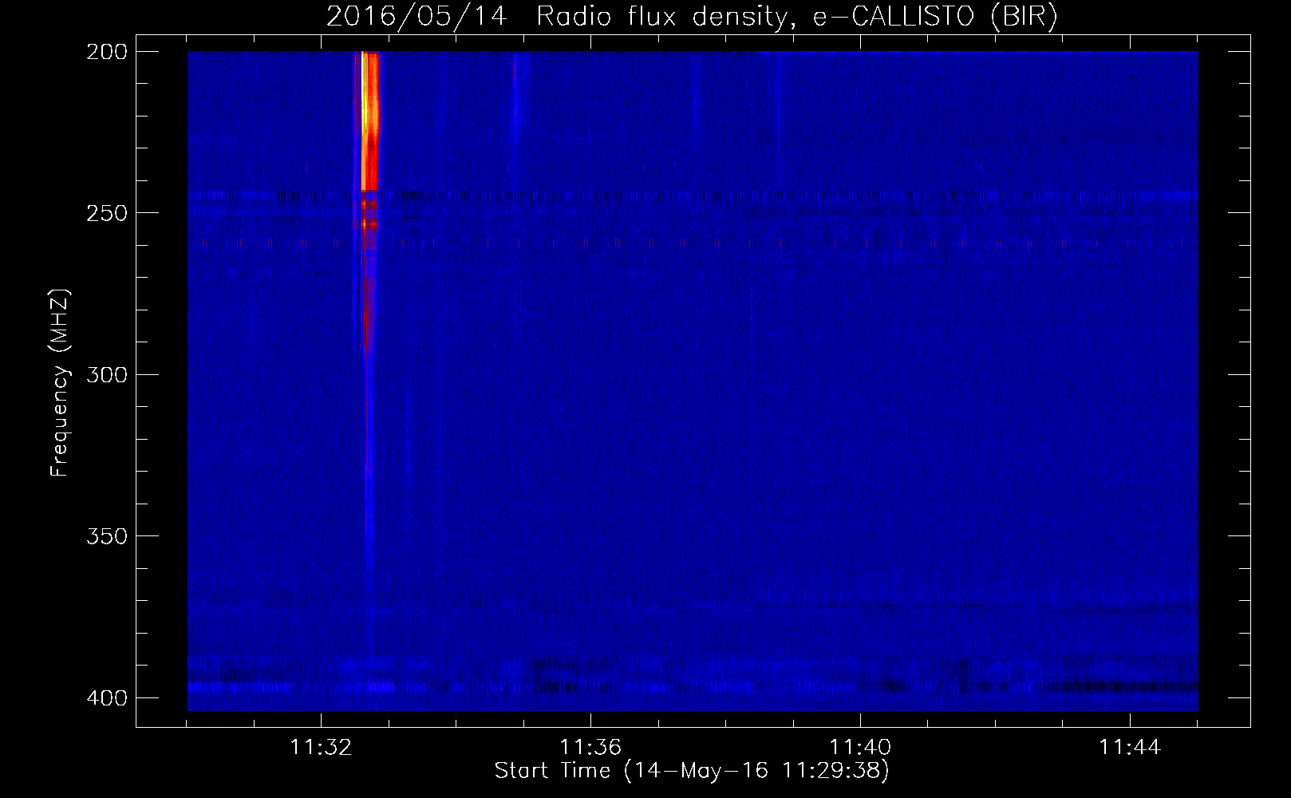This screenshot has height=798, width=1291.
Task: Click the "Frequency (MHZ)" axis label
Action: [60, 382]
